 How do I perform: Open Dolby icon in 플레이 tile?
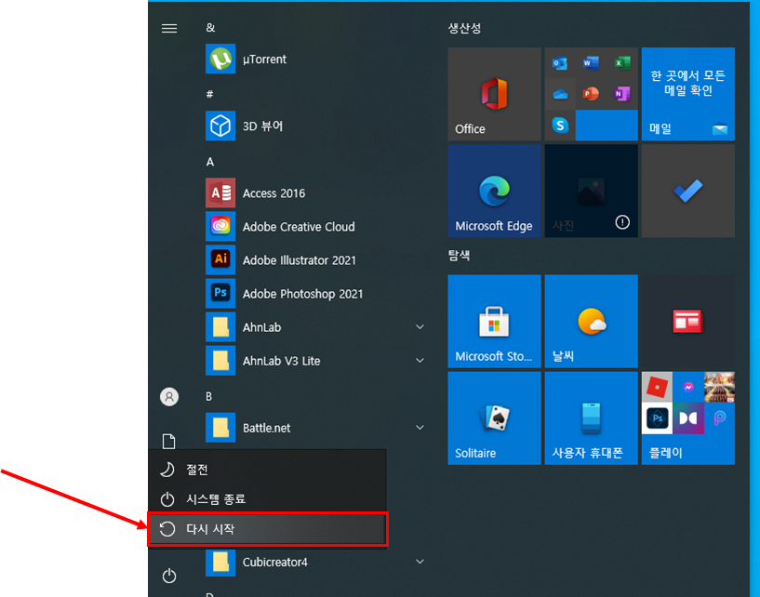687,418
